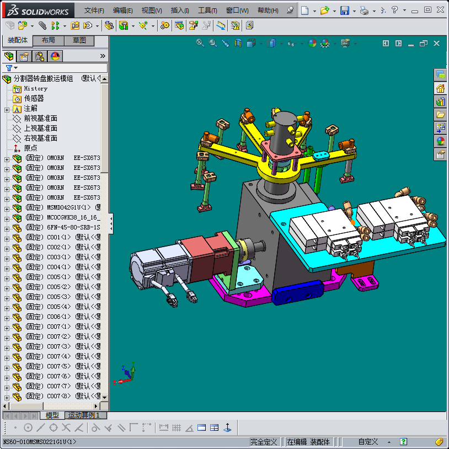Viewport: 449px width, 449px height.
Task: Open the View Settings monitor icon
Action: coord(345,43)
